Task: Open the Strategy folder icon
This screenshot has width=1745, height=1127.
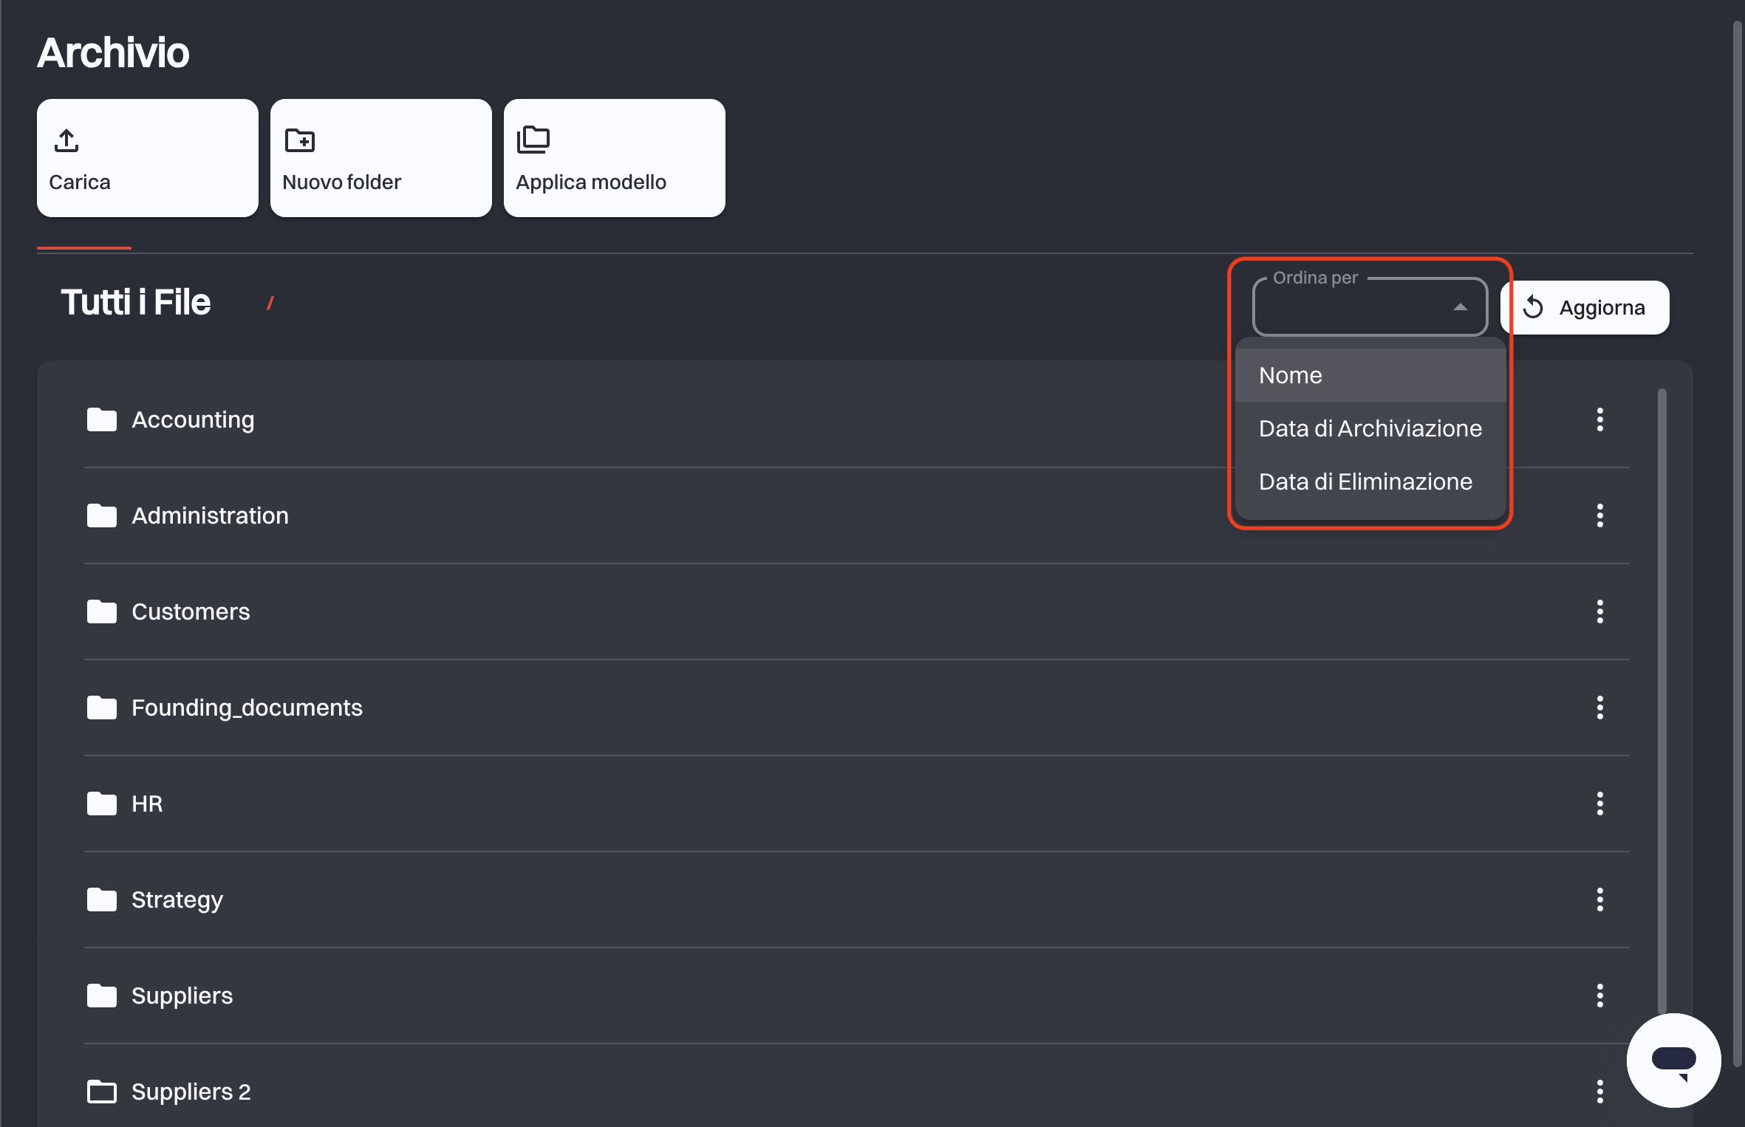Action: (x=102, y=900)
